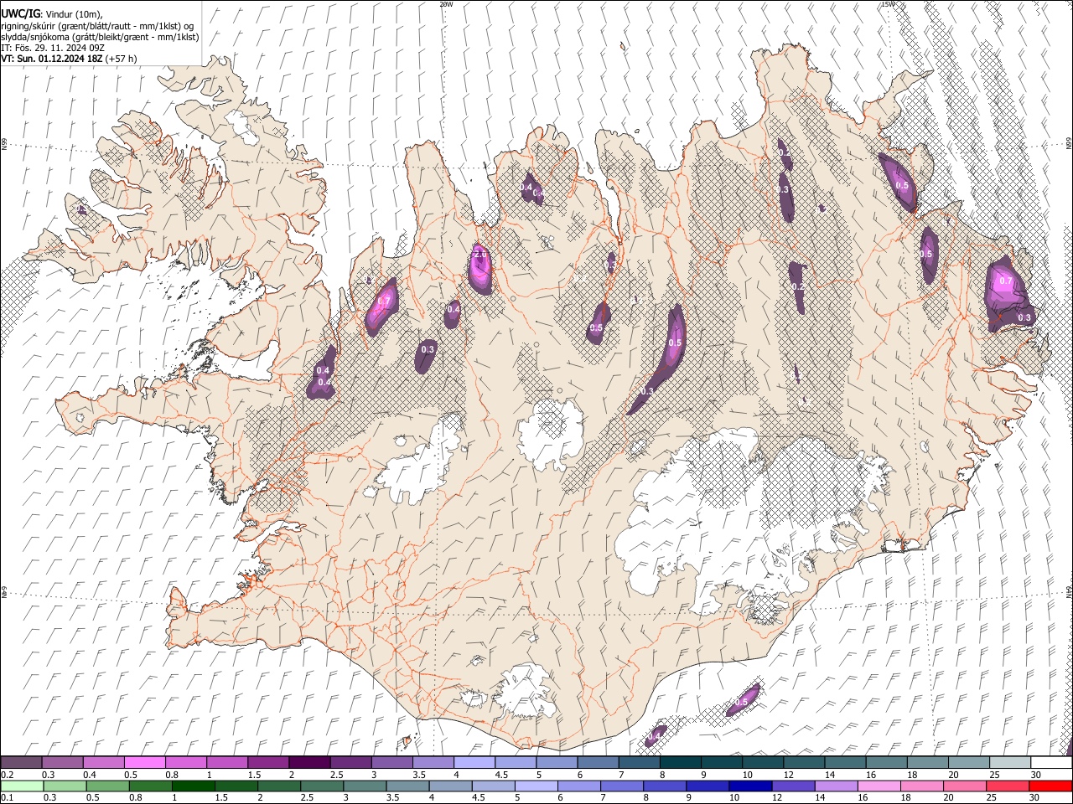Select the white top-row swatch after 25
Screen dimensions: 1073x804
[x=1050, y=763]
